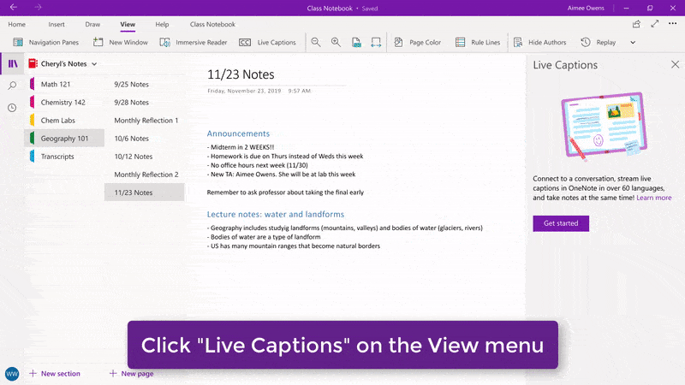Click the share icon in title bar
Viewport: 685px width, 385px height.
click(636, 24)
